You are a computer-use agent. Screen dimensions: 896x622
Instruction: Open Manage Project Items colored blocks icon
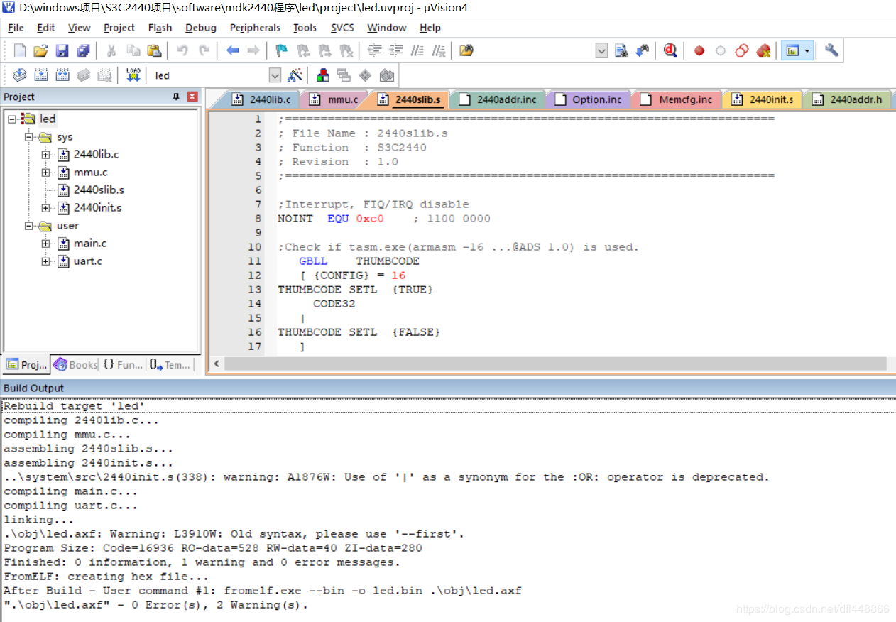point(323,75)
